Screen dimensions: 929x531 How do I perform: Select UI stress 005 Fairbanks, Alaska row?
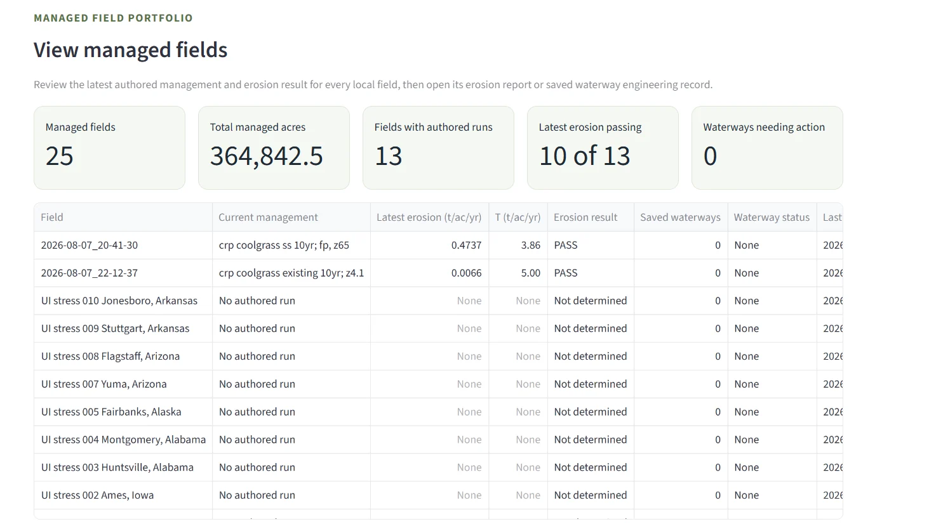[438, 412]
